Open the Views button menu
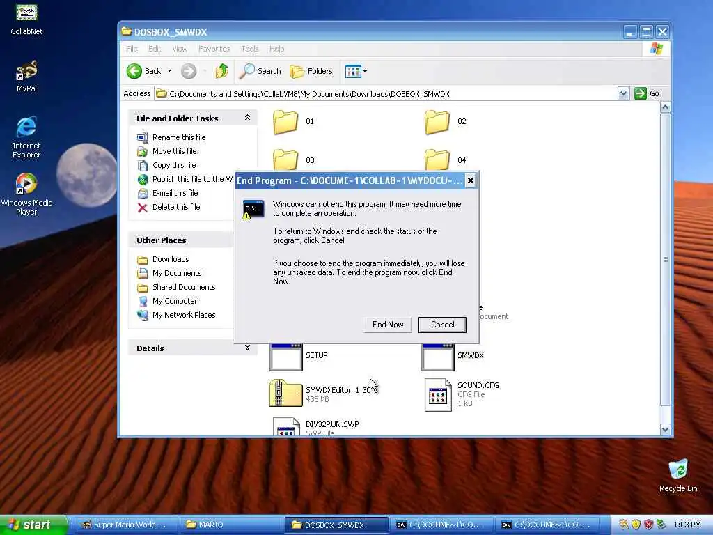Viewport: 713px width, 535px height. click(x=356, y=71)
